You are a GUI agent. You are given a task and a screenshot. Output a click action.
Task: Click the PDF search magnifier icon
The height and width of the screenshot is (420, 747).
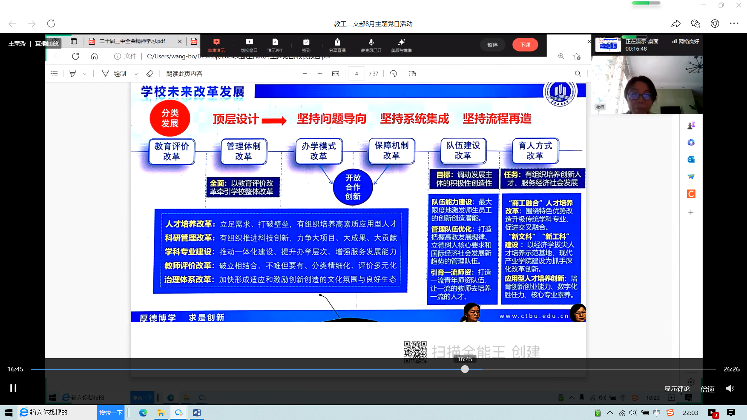click(x=578, y=73)
